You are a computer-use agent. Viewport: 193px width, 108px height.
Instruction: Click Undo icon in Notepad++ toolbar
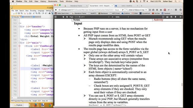click(43, 13)
